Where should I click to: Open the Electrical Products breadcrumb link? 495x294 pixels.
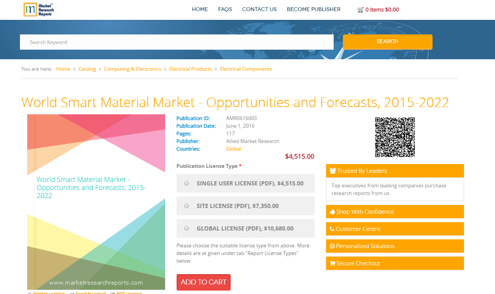point(190,69)
